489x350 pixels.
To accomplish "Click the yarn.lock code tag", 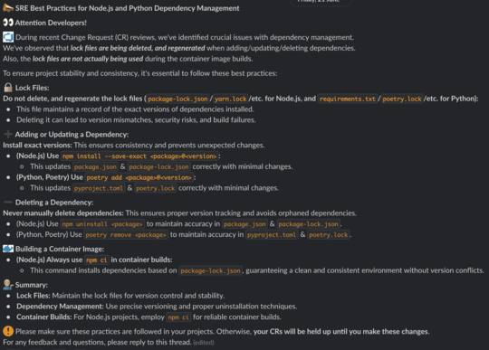I will click(x=231, y=99).
